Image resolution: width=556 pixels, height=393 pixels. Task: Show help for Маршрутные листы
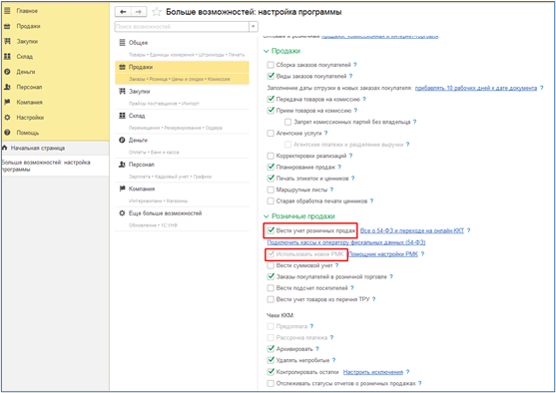[331, 190]
